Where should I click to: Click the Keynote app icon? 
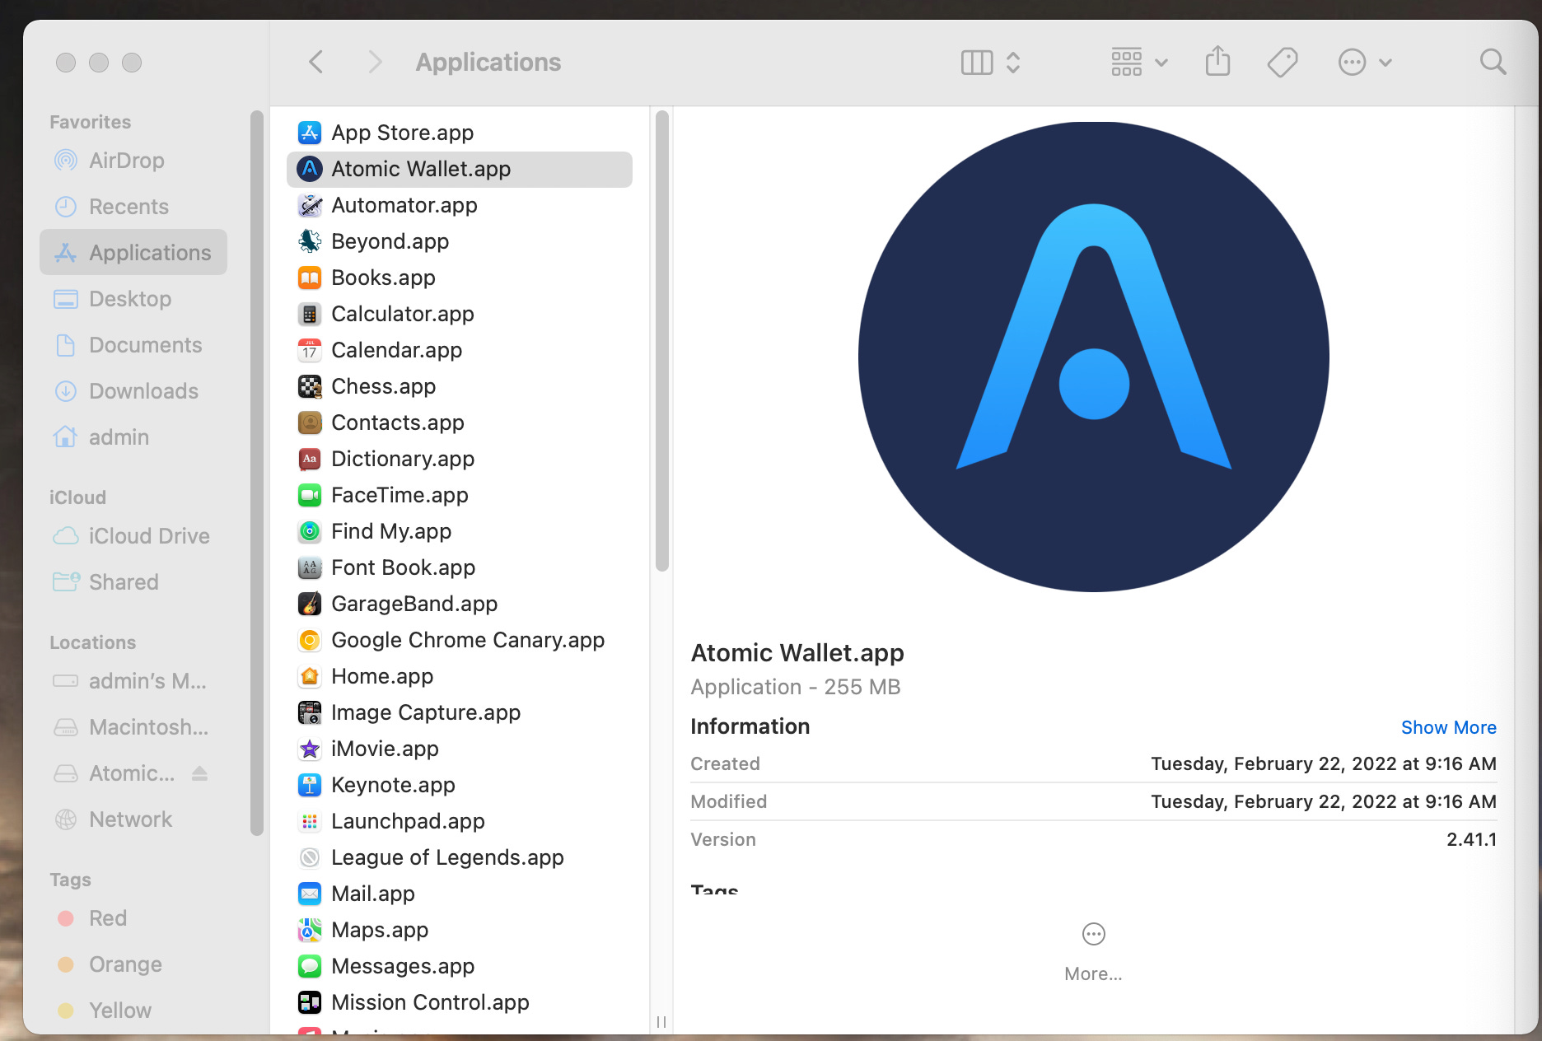tap(310, 785)
